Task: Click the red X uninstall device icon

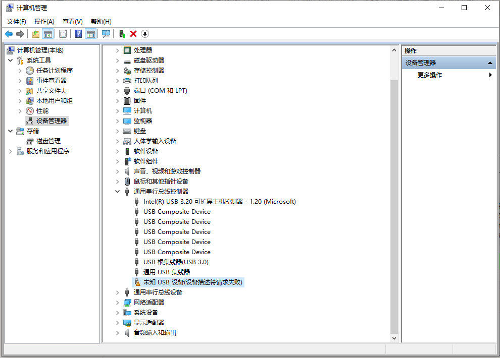Action: (x=133, y=34)
